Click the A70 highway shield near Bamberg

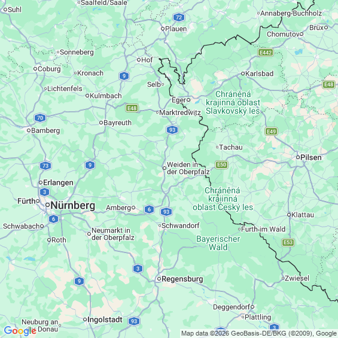pyautogui.click(x=40, y=118)
